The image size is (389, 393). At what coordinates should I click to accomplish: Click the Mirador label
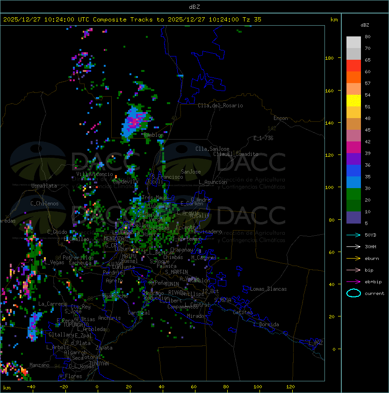point(197,316)
